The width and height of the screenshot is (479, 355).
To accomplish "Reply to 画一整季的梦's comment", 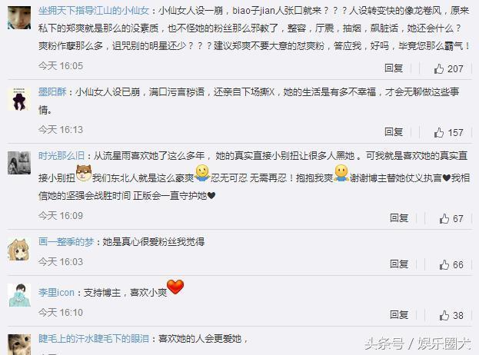I will (399, 264).
